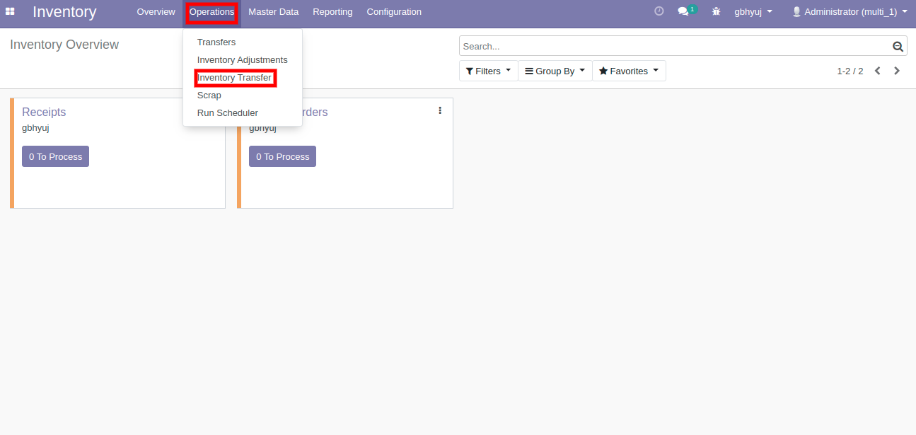
Task: Open the Favorites dropdown
Action: (628, 71)
